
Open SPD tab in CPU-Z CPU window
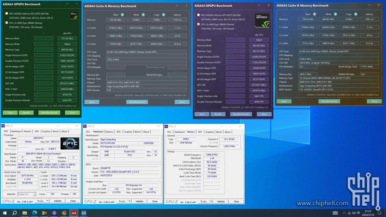[x=37, y=132]
